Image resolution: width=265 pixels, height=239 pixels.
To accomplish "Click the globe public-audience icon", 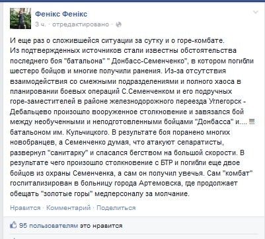I will point(118,24).
